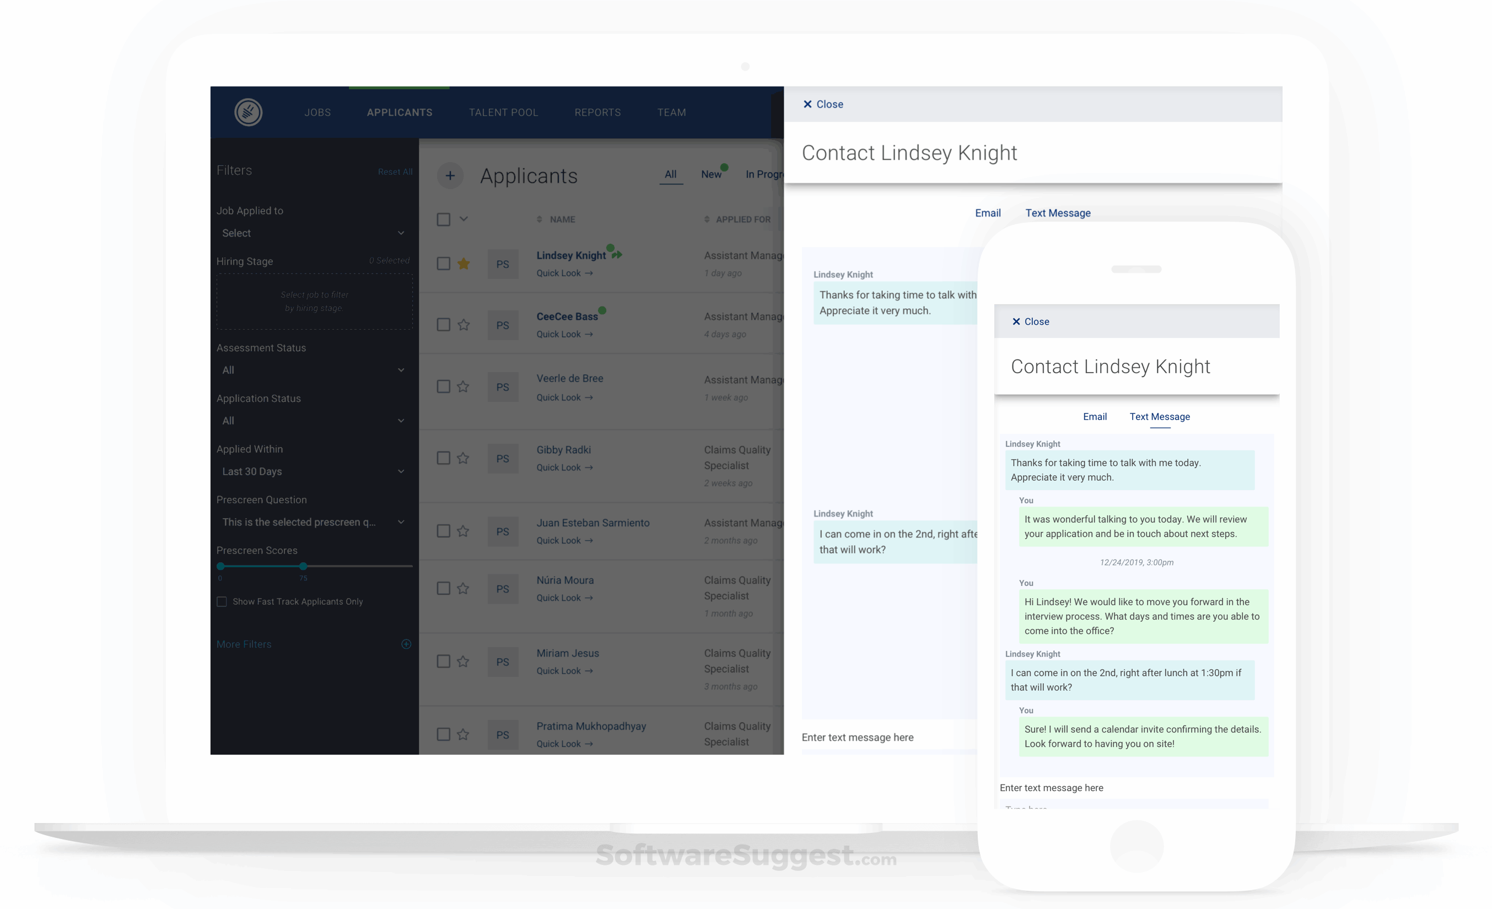Click the sort arrows on the NAME column
1492x909 pixels.
[x=540, y=219]
